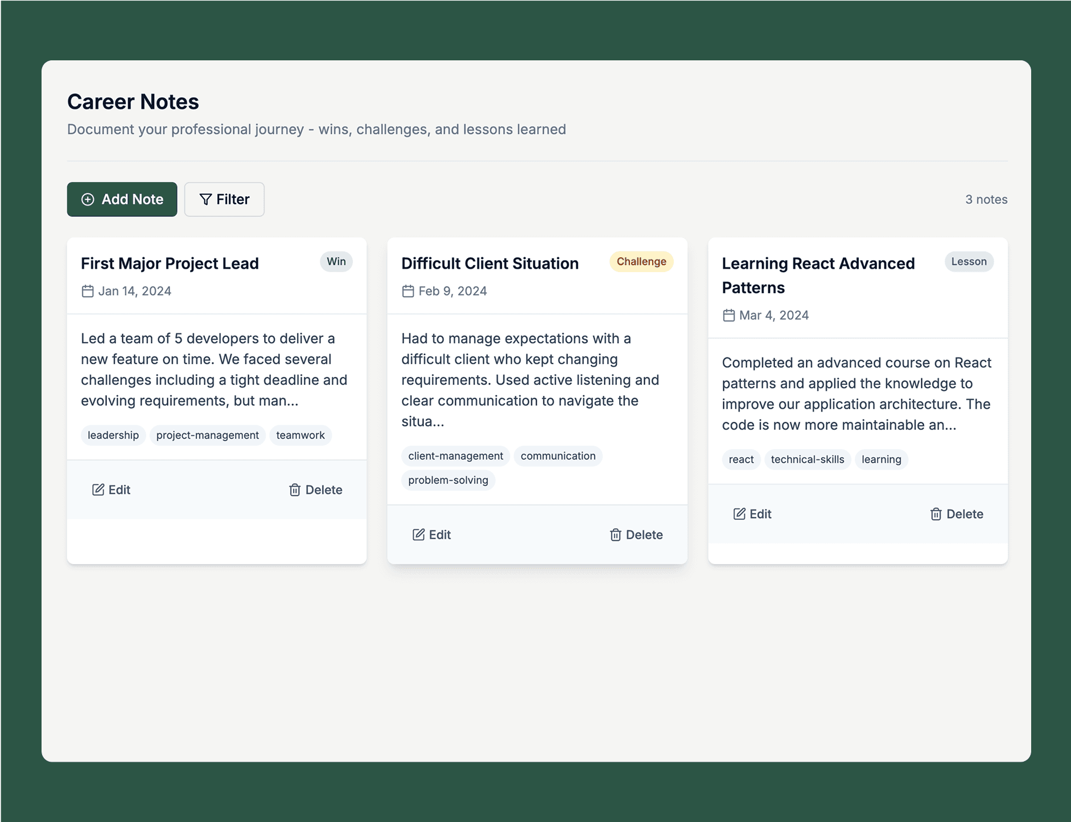Edit the Difficult Client Situation note
The height and width of the screenshot is (822, 1071).
432,535
